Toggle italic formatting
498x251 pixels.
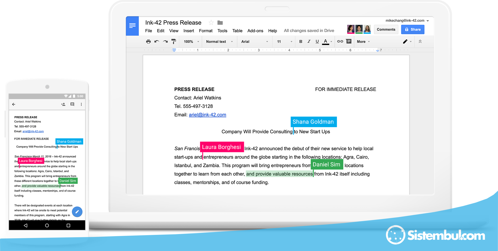coord(309,41)
